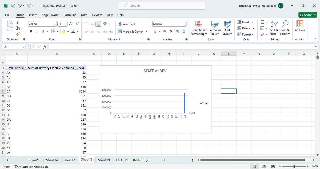Screen dimensions: 320x169
Task: Increase decimal places
Action: click(x=177, y=32)
